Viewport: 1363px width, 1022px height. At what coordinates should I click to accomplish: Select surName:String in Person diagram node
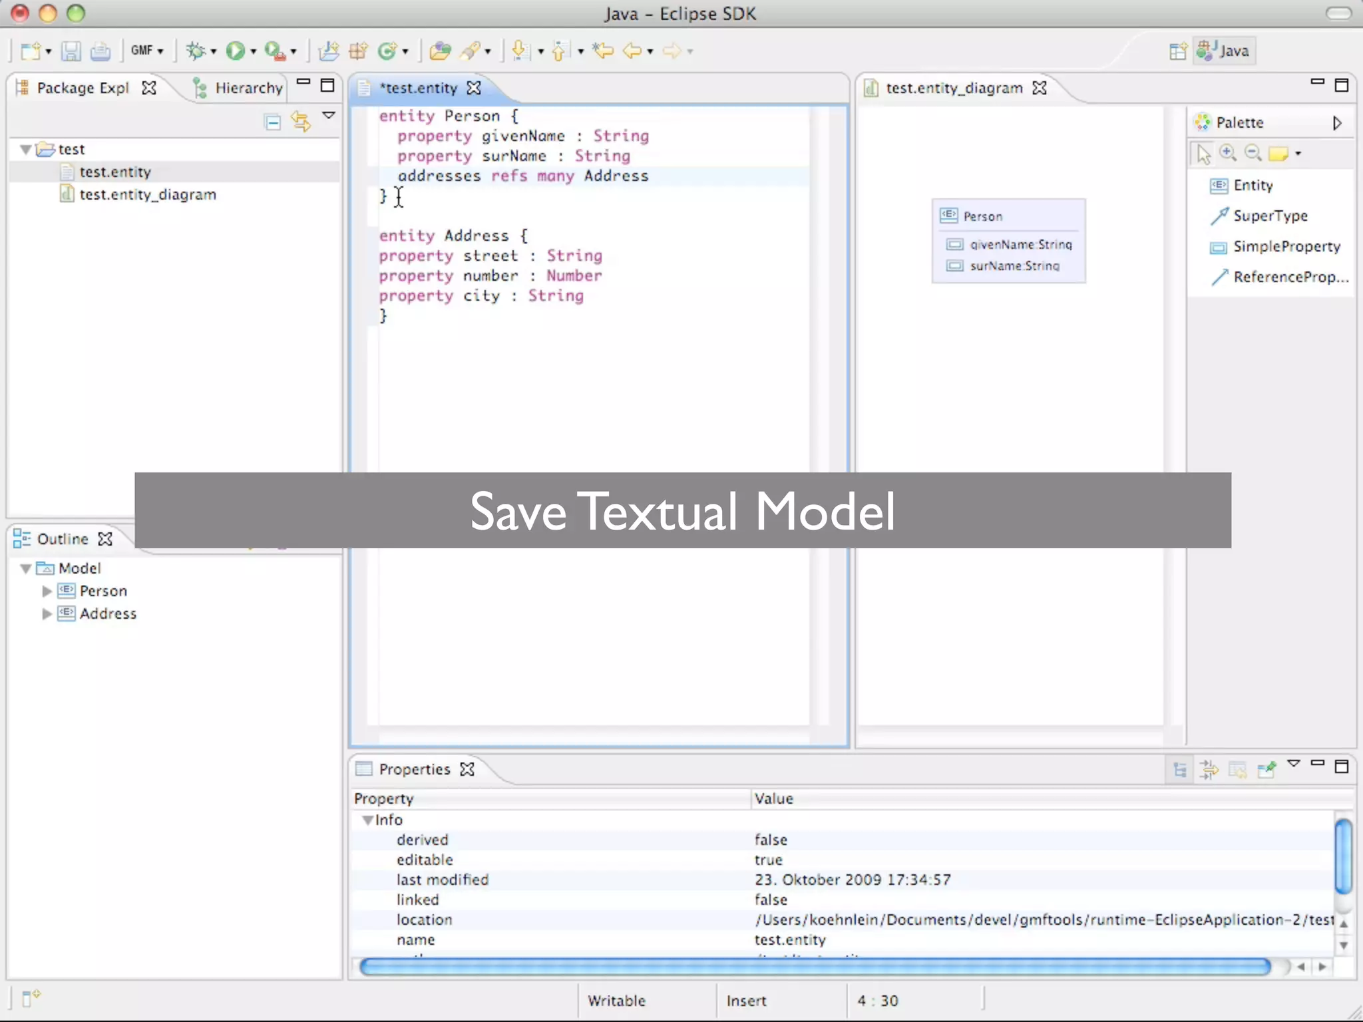pyautogui.click(x=1003, y=265)
